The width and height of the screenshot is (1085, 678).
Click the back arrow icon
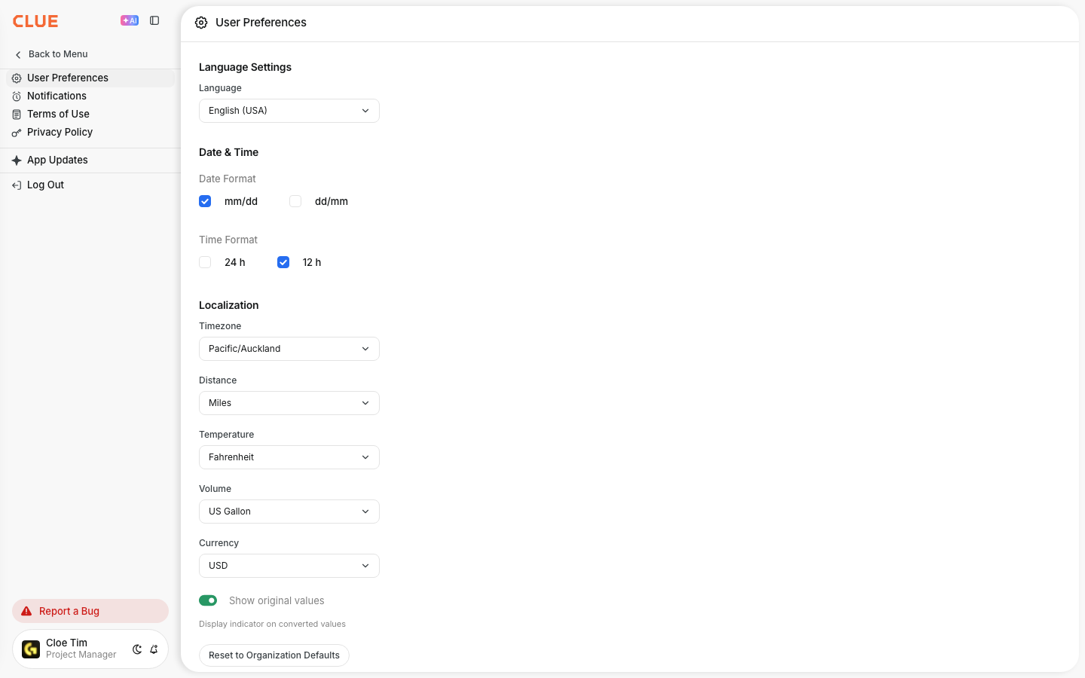point(18,54)
